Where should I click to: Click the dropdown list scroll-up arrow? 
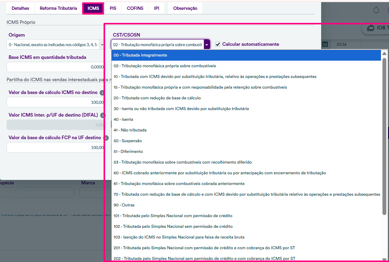point(384,54)
